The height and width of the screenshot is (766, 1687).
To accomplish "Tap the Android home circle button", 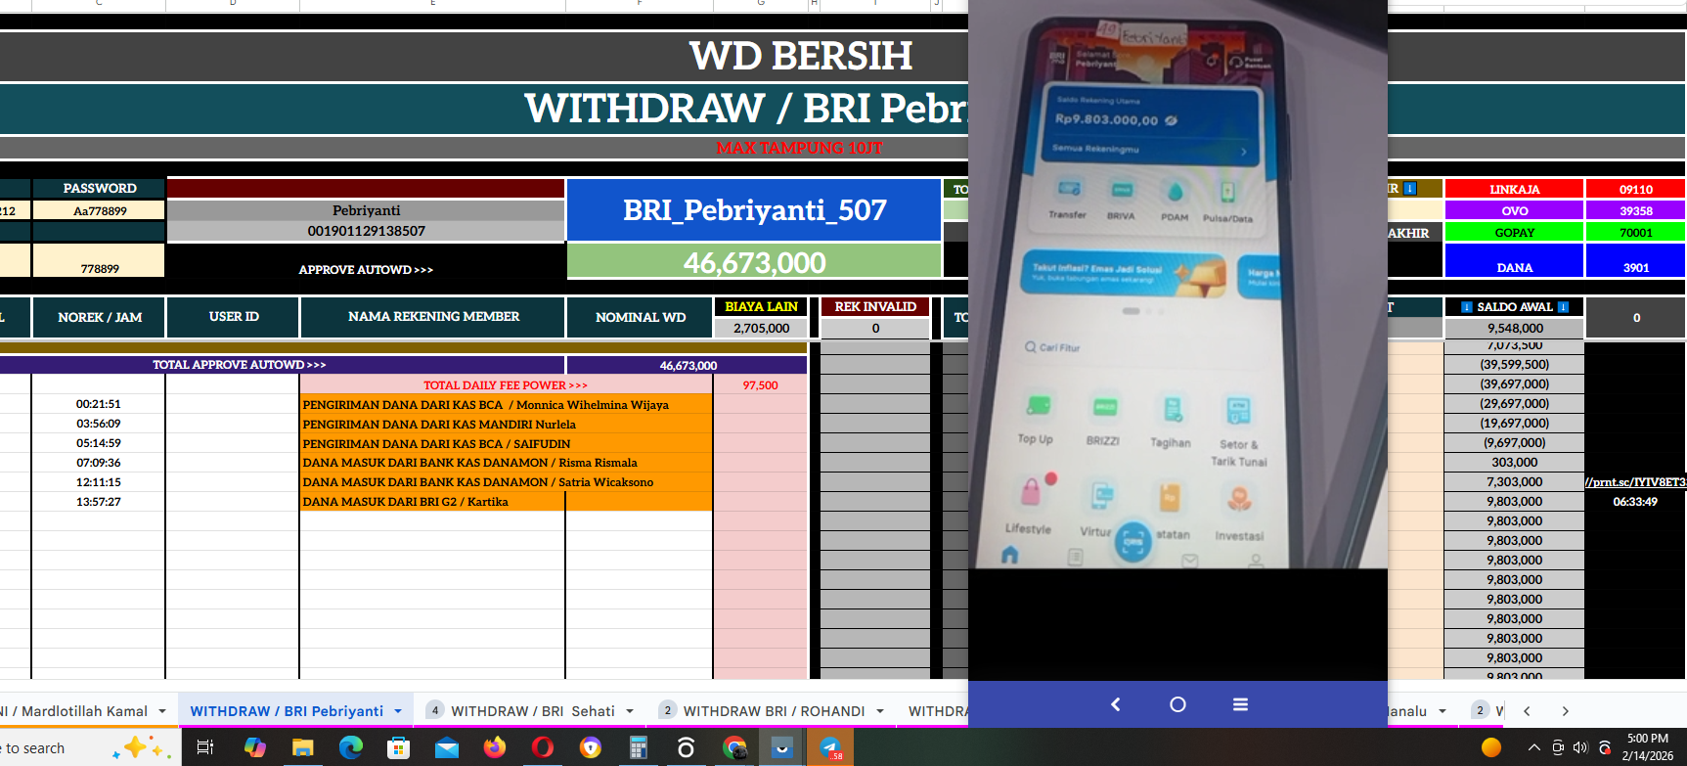I will tap(1177, 704).
